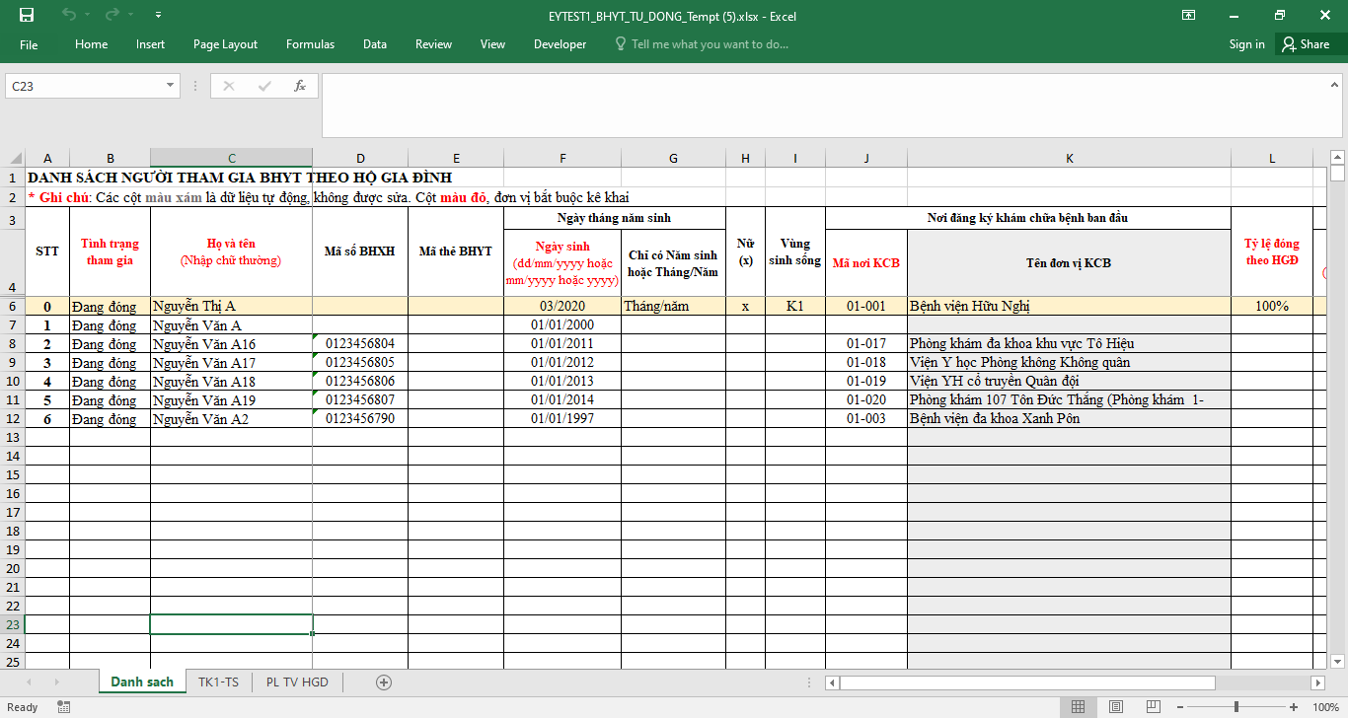Open the Ribbon Display Options icon
This screenshot has width=1348, height=718.
pos(1189,15)
